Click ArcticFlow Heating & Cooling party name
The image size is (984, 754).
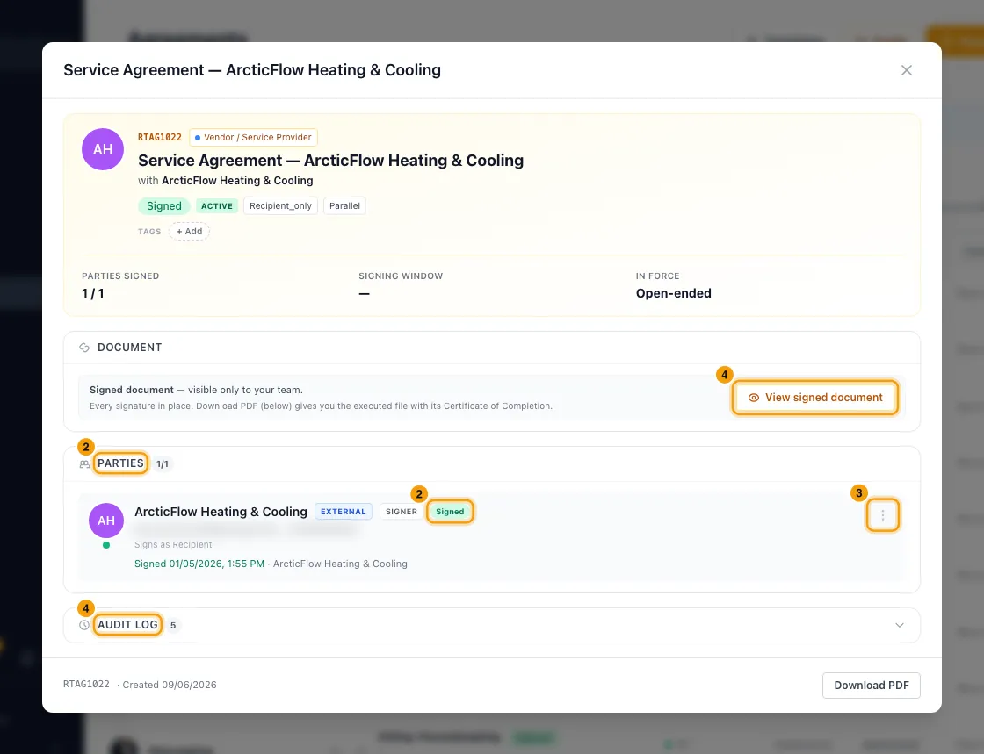pyautogui.click(x=221, y=512)
